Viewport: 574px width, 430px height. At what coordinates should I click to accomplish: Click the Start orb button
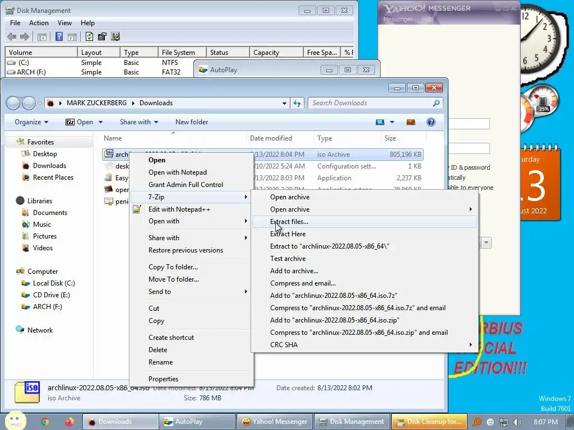pos(16,421)
